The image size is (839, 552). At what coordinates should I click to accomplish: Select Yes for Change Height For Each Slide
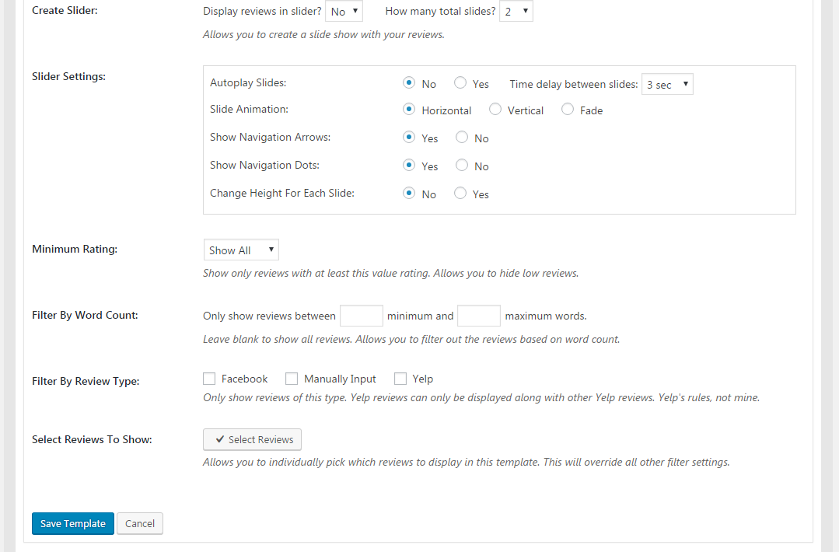click(460, 194)
